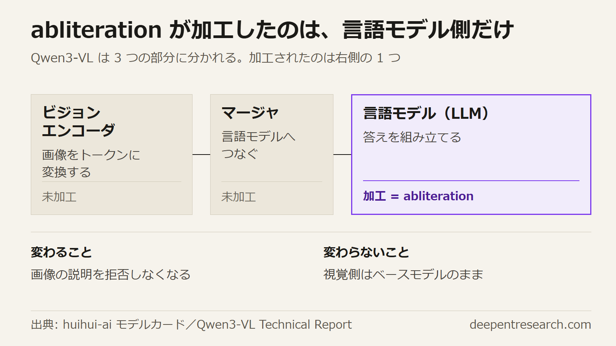Click the '変わらないこと' heading
Viewport: 616px width, 346px height.
pyautogui.click(x=366, y=253)
